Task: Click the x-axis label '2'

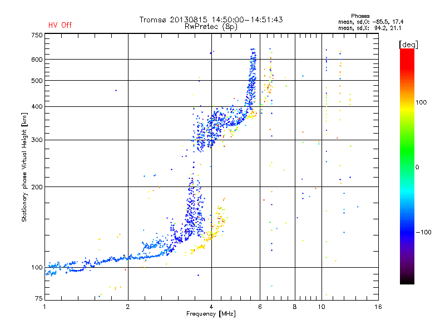Action: pyautogui.click(x=128, y=307)
